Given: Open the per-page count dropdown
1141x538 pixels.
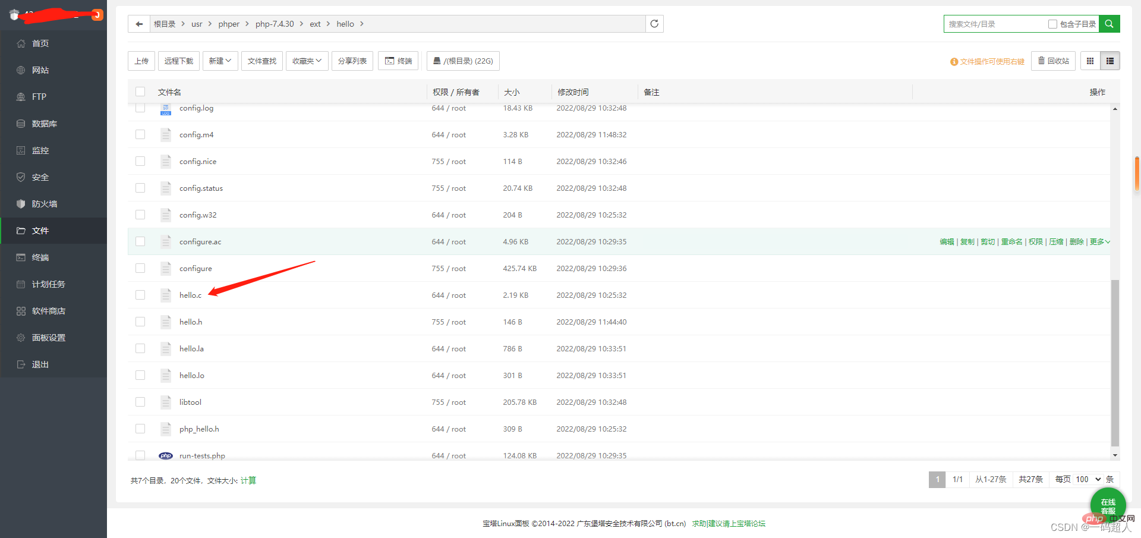Looking at the screenshot, I should tap(1088, 479).
